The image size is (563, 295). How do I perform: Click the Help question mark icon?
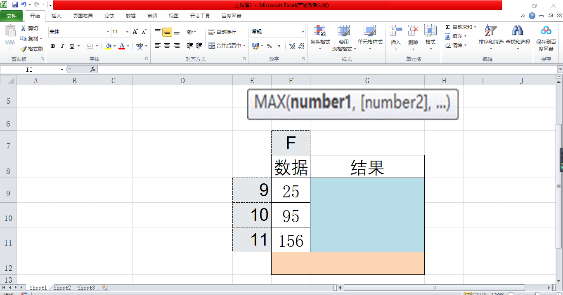tap(532, 16)
